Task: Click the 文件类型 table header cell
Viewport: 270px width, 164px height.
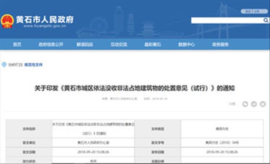Action: coord(158,129)
